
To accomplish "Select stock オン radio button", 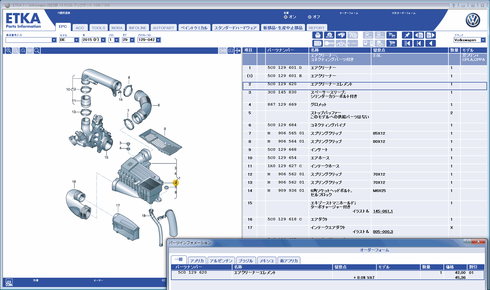I will click(286, 17).
